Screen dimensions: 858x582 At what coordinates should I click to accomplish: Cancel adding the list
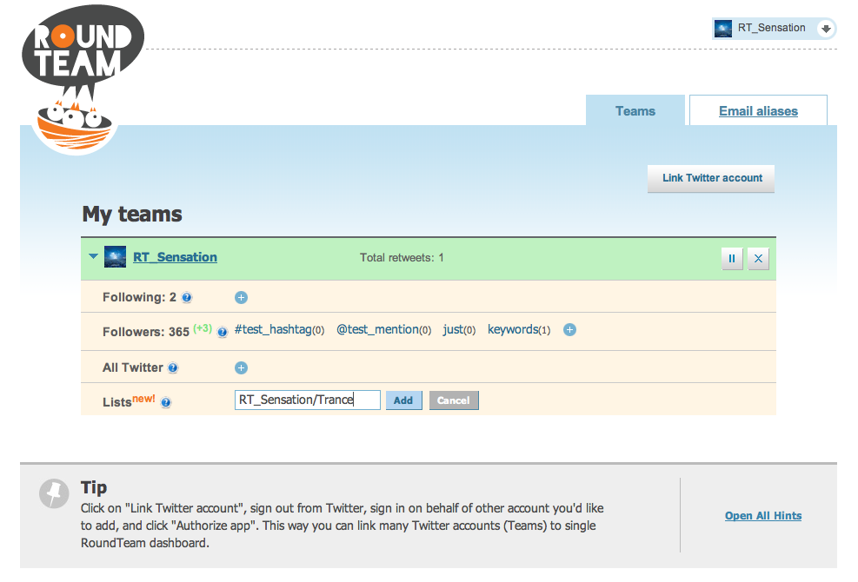[x=454, y=400]
